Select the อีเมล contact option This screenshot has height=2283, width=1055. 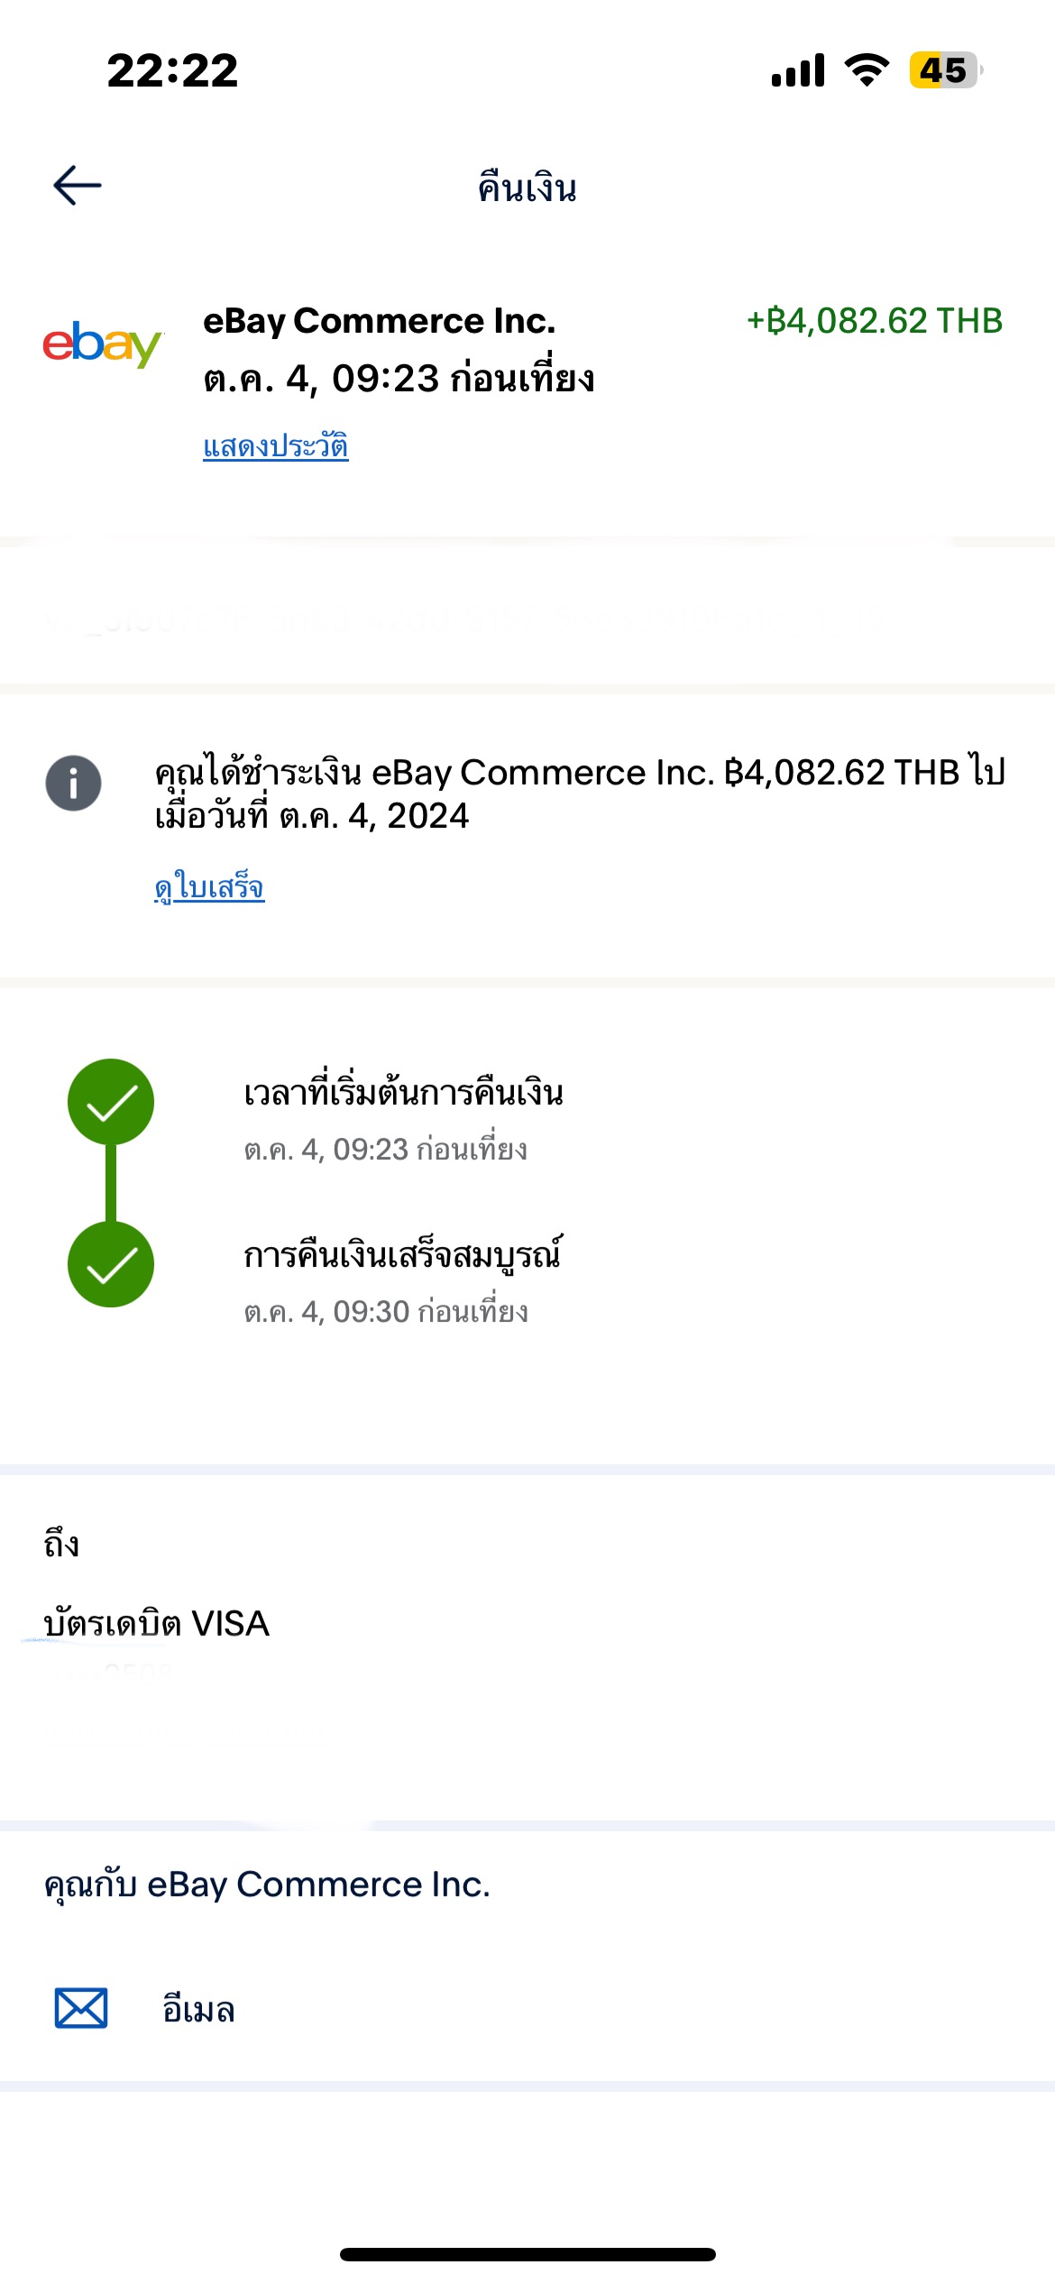[198, 2009]
